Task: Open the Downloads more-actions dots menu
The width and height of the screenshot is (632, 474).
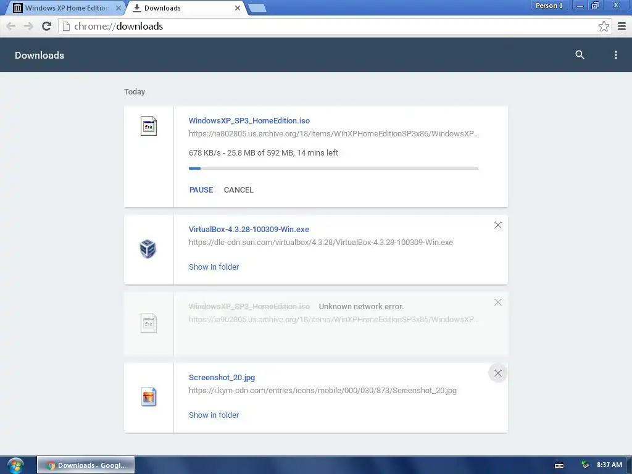Action: pos(615,55)
